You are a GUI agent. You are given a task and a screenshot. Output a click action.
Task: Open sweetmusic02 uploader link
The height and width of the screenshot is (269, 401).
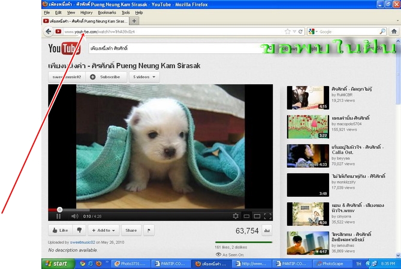pos(82,242)
